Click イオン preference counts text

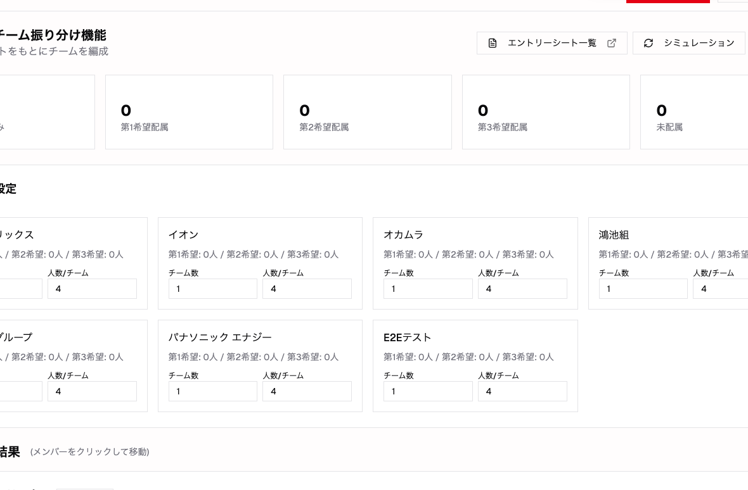[x=254, y=254]
